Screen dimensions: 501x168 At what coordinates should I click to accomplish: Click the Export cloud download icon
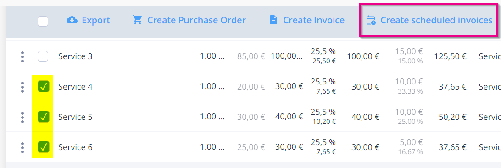pyautogui.click(x=72, y=21)
